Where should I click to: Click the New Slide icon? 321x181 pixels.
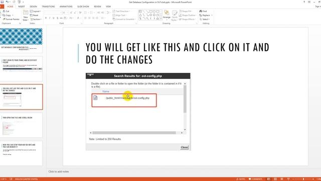point(26,13)
